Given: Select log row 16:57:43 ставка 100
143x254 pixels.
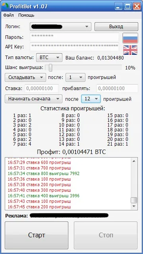Looking at the screenshot, I should tap(39, 202).
